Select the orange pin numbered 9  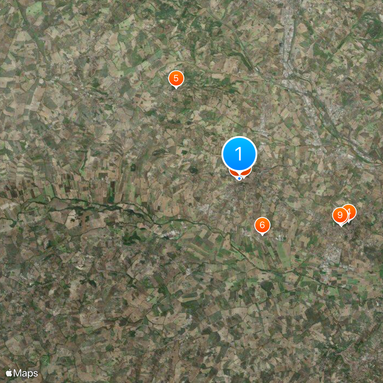(340, 215)
